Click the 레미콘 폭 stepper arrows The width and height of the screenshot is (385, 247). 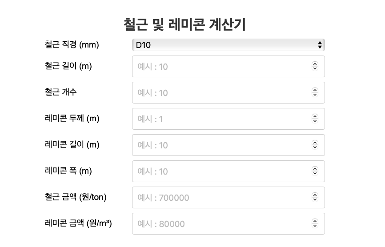click(x=315, y=171)
